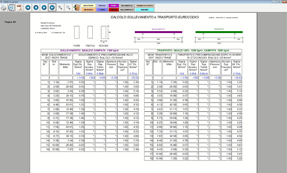287x173 pixels.
Task: Click the green TRASPORTO beam bar
Action: coord(219,32)
